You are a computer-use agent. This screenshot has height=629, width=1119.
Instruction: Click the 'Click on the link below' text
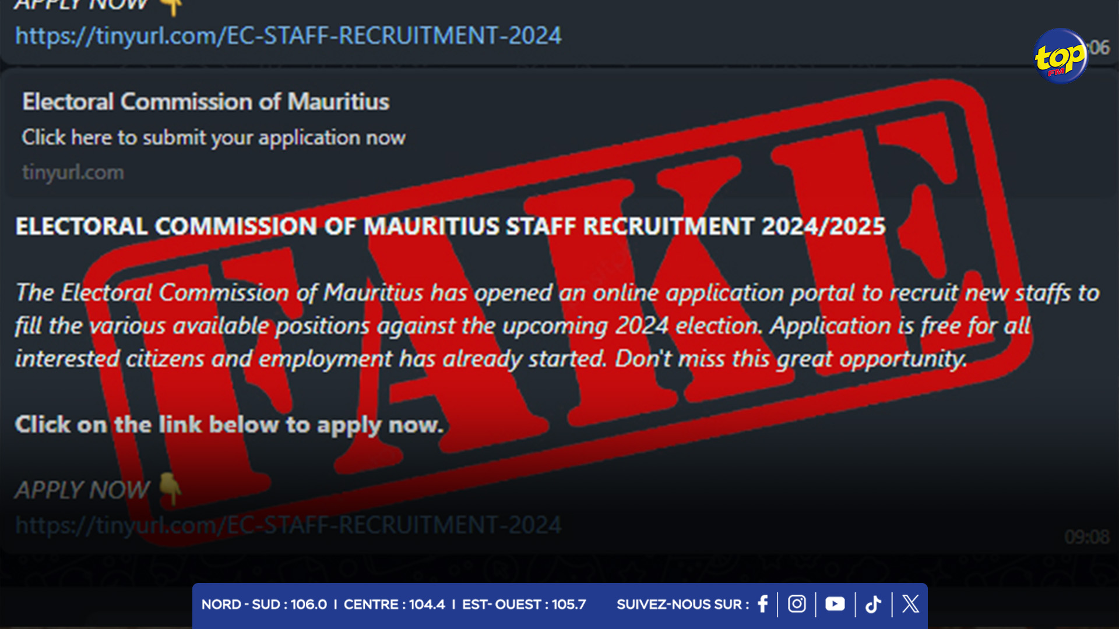click(x=229, y=425)
